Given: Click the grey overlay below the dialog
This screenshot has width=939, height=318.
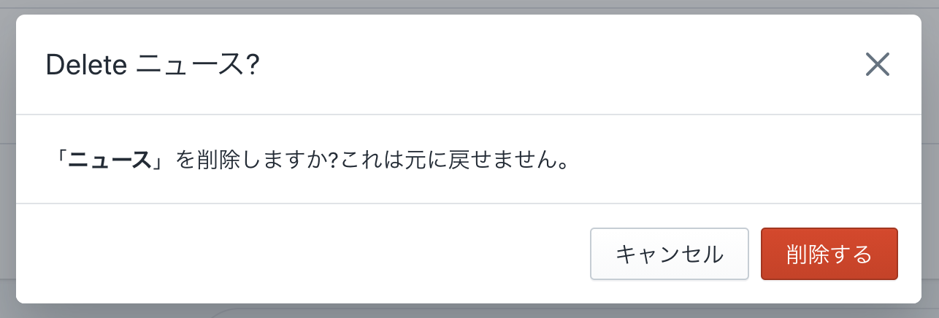Looking at the screenshot, I should point(469,311).
